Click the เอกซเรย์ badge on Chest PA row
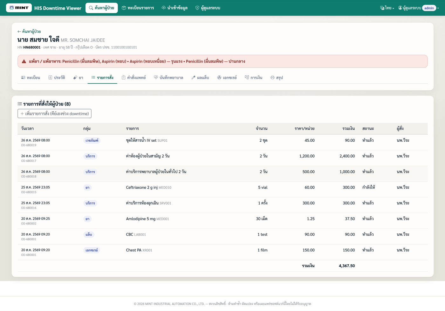 tap(92, 250)
